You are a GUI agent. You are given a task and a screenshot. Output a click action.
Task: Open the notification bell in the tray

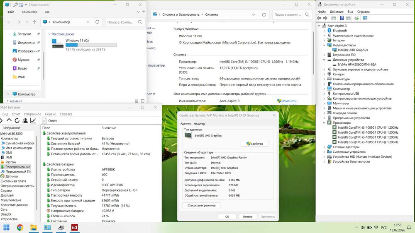409,228
